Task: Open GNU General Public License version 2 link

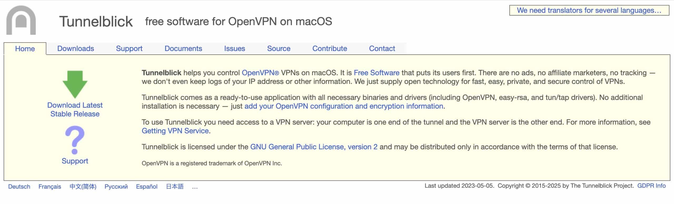Action: point(314,147)
